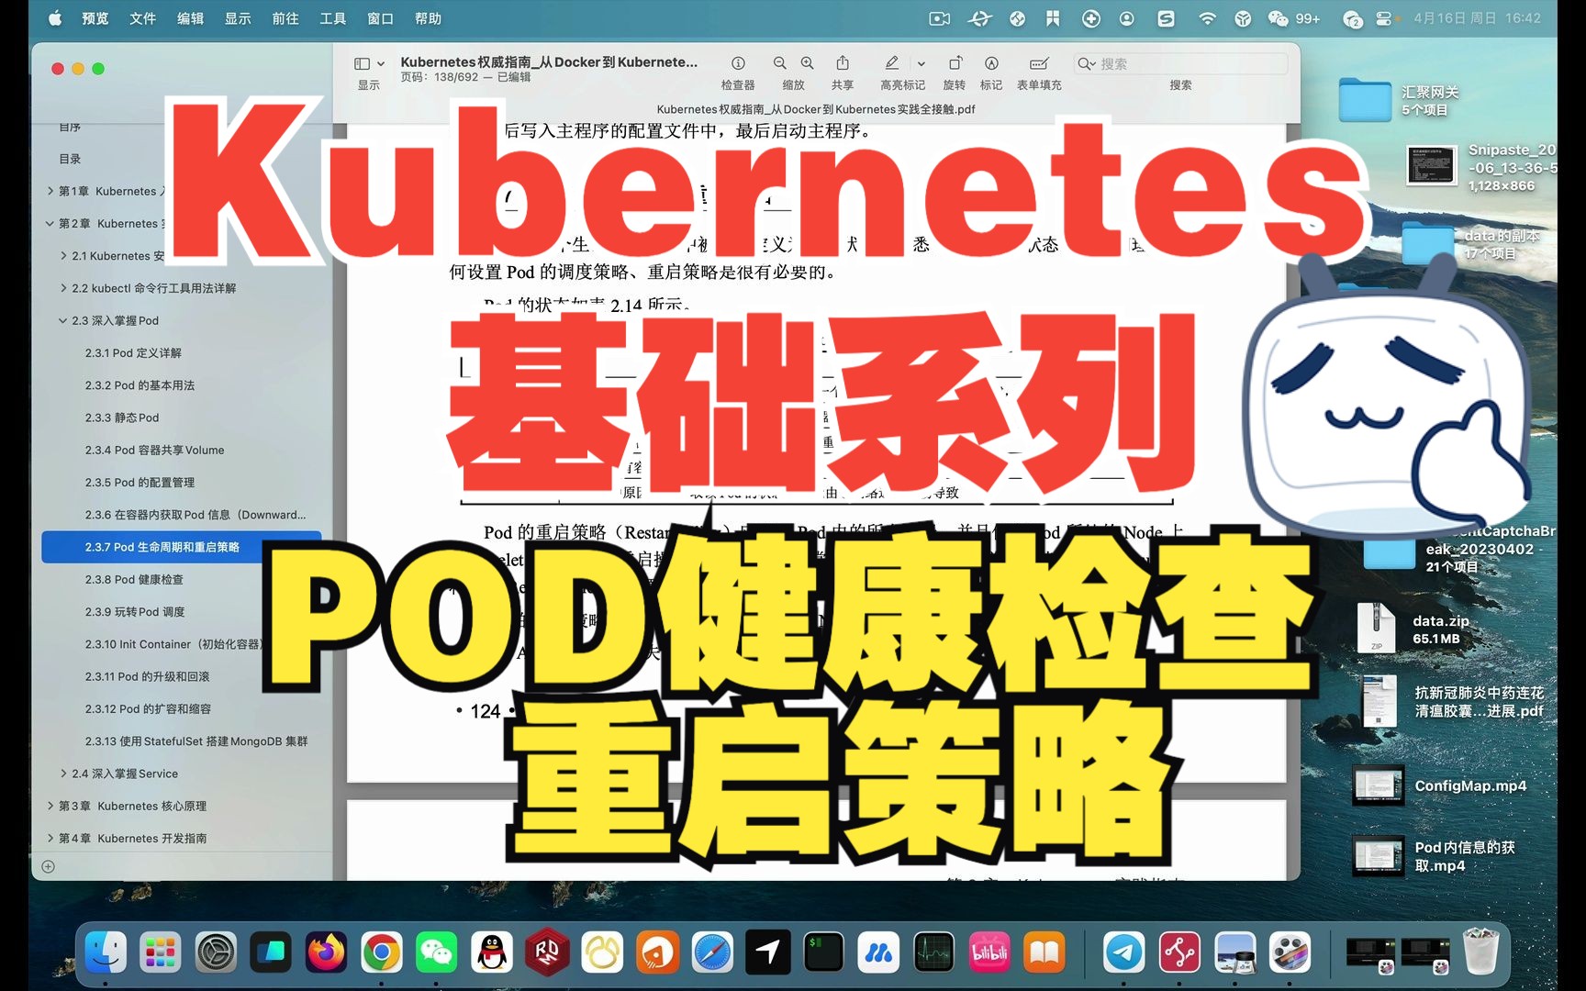Open the search options magnifier dropdown
1586x991 pixels.
(x=1087, y=63)
